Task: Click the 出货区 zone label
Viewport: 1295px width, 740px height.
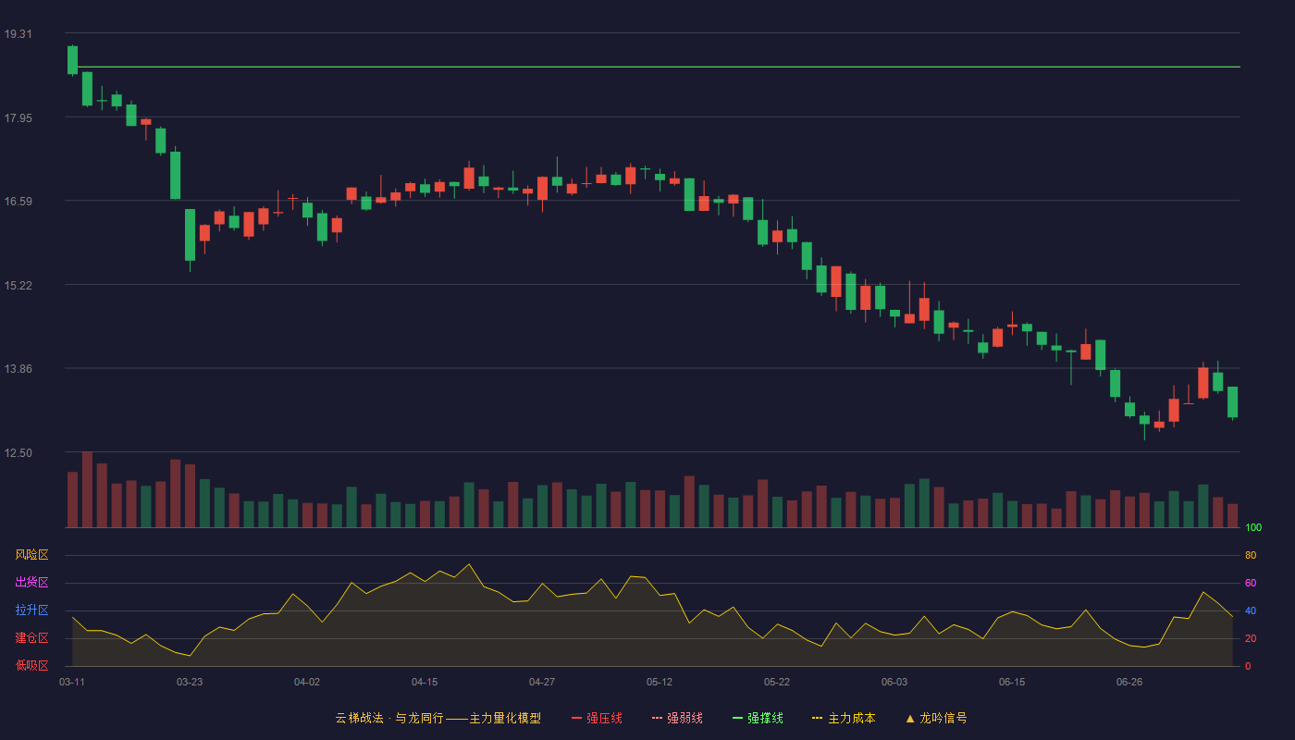Action: pos(31,583)
